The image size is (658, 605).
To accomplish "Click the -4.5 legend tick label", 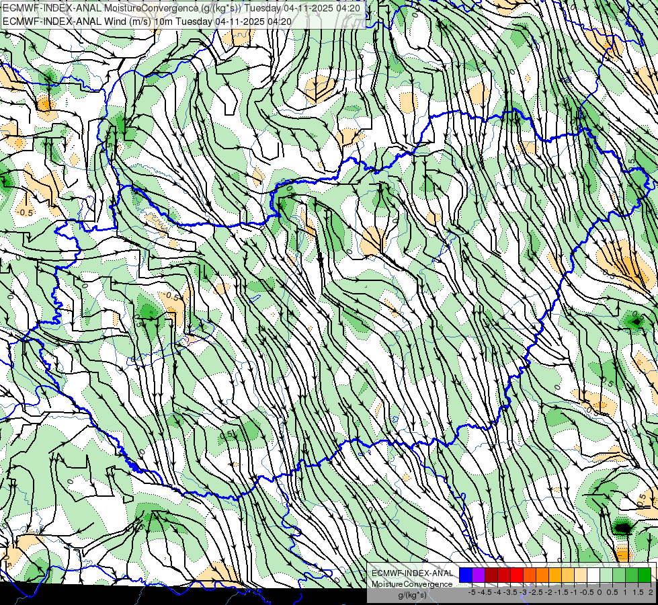I will (485, 592).
